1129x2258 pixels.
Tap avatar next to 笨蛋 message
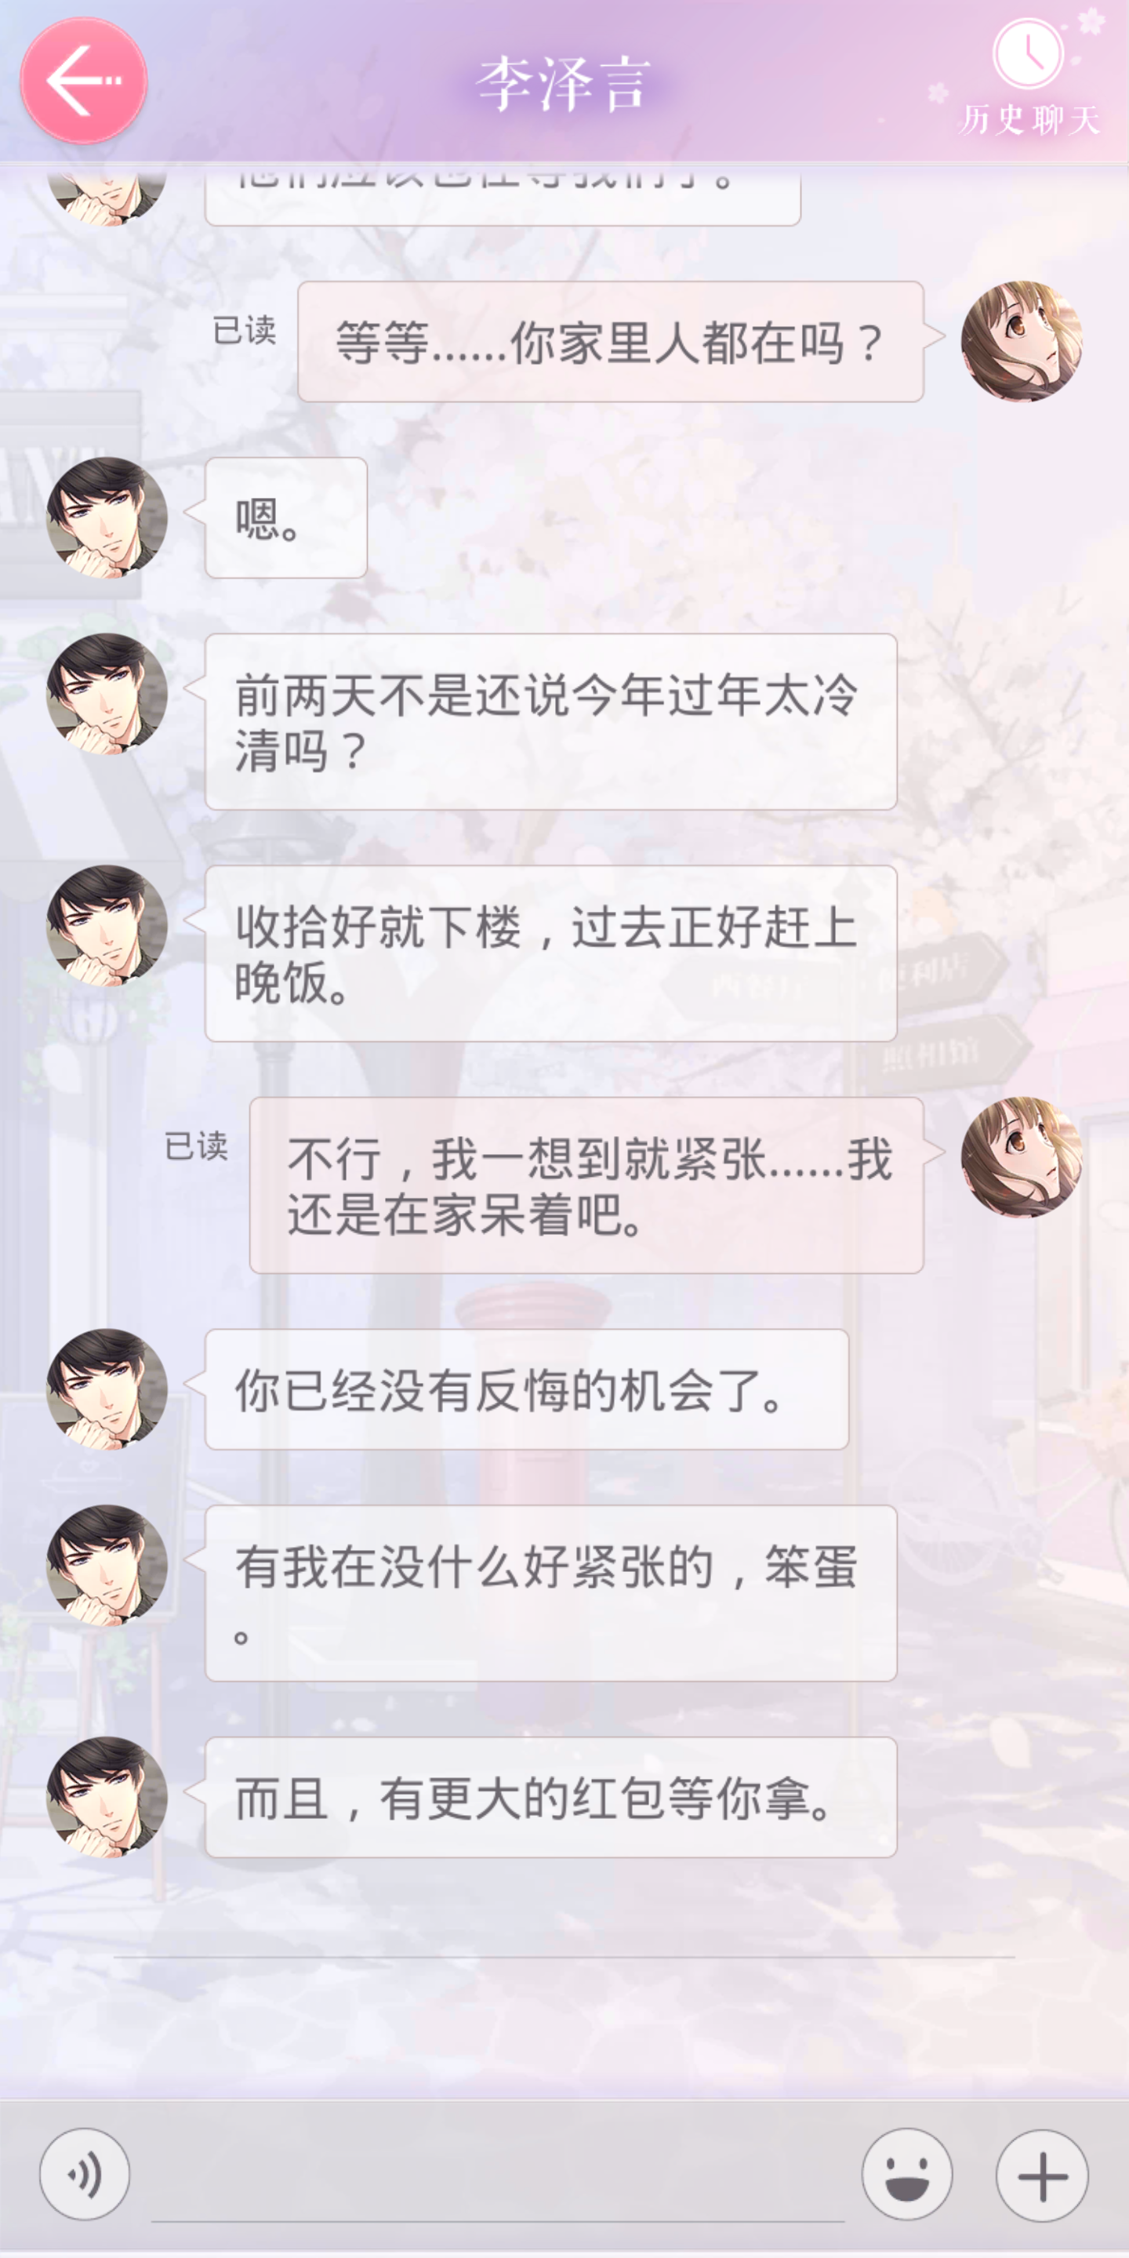click(x=107, y=1566)
